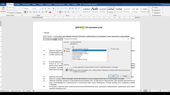The width and height of the screenshot is (170, 95).
Task: Click the numbered list icon
Action: [x=61, y=8]
